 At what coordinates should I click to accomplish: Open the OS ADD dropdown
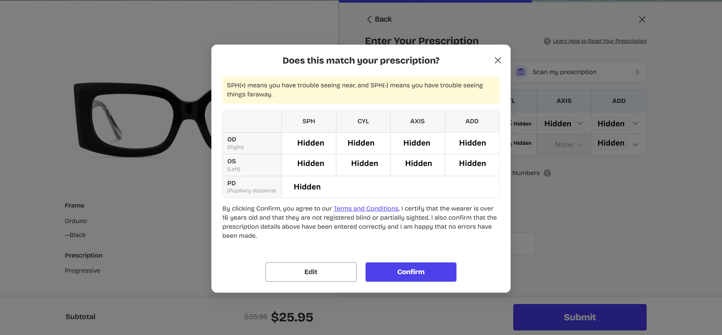(618, 143)
